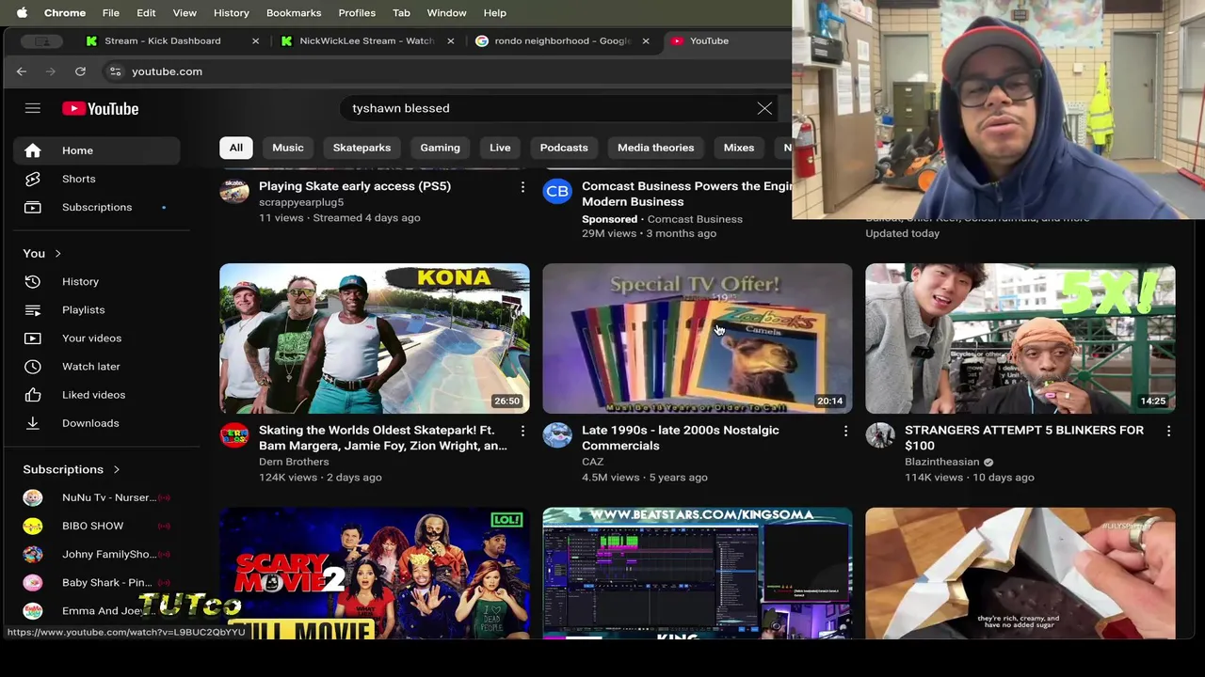Select the Skateparks filter chip

coord(361,148)
